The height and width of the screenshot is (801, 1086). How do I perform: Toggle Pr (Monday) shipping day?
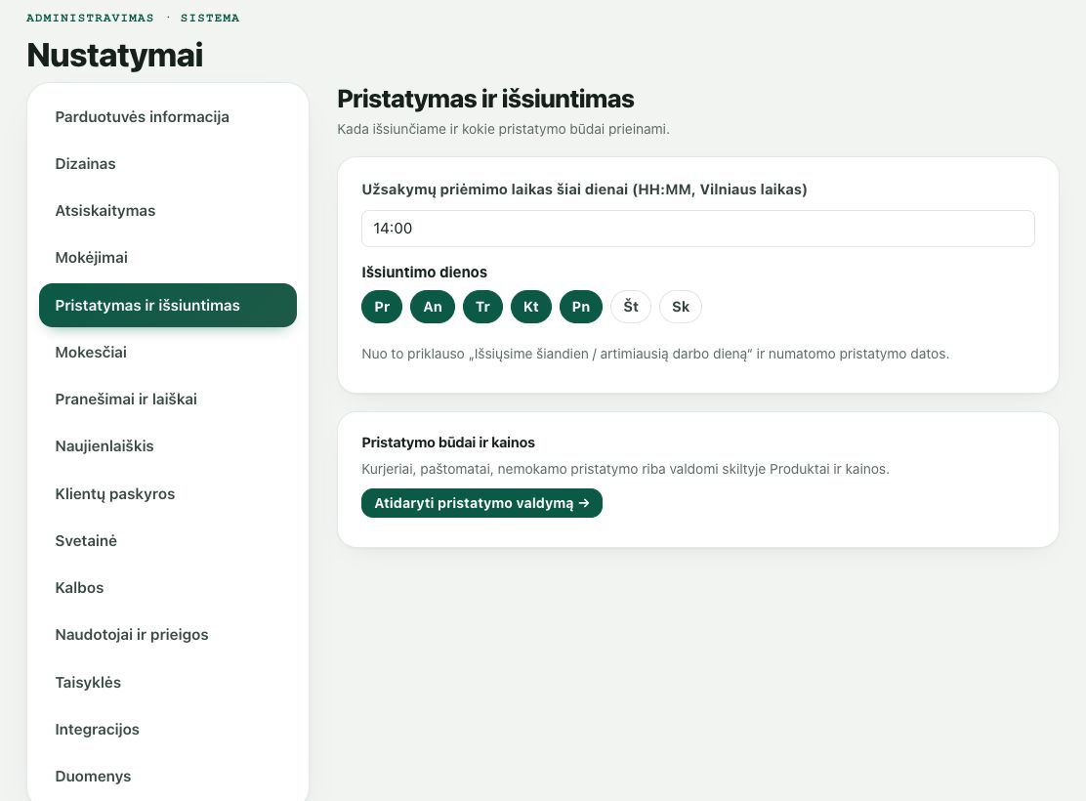382,307
